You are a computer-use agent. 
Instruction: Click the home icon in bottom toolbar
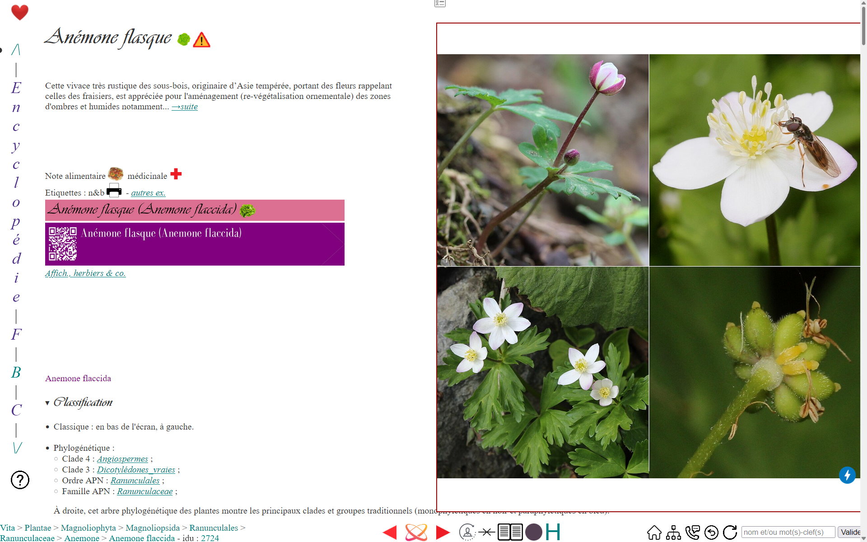(654, 533)
